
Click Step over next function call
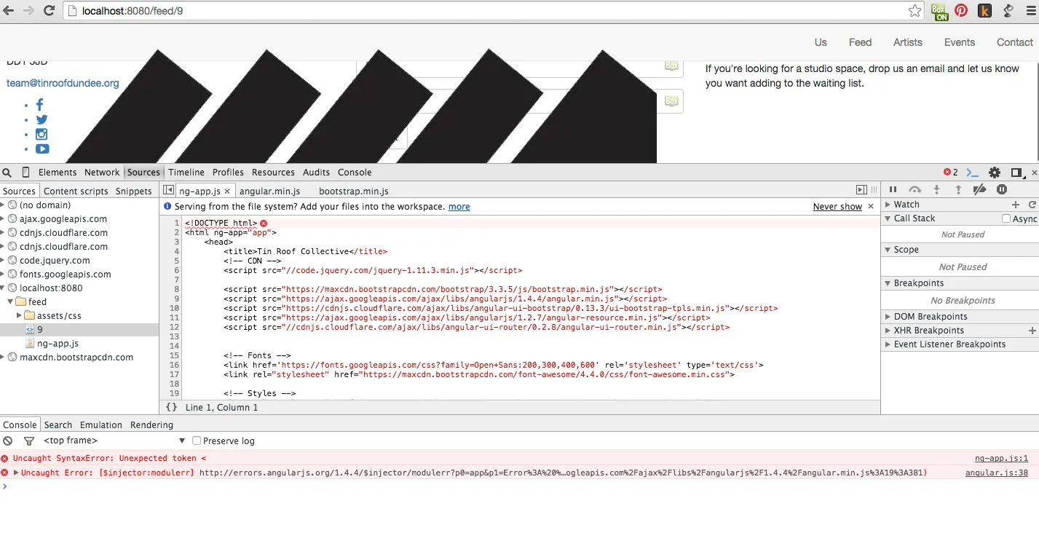[915, 190]
